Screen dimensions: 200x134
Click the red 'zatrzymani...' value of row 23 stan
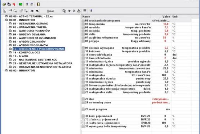pos(160,99)
